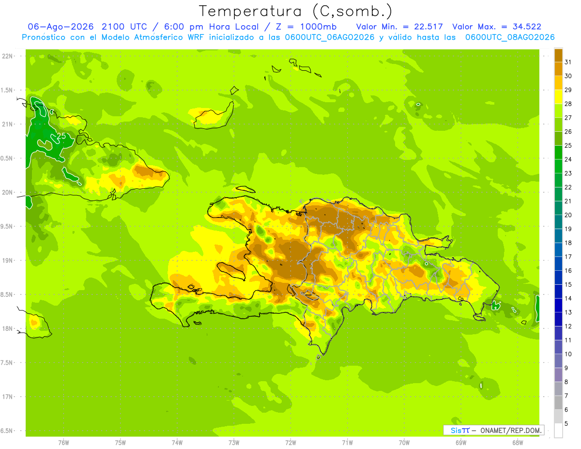
Task: Click the title "Temperatura (C,somb.)"
Action: (296, 11)
